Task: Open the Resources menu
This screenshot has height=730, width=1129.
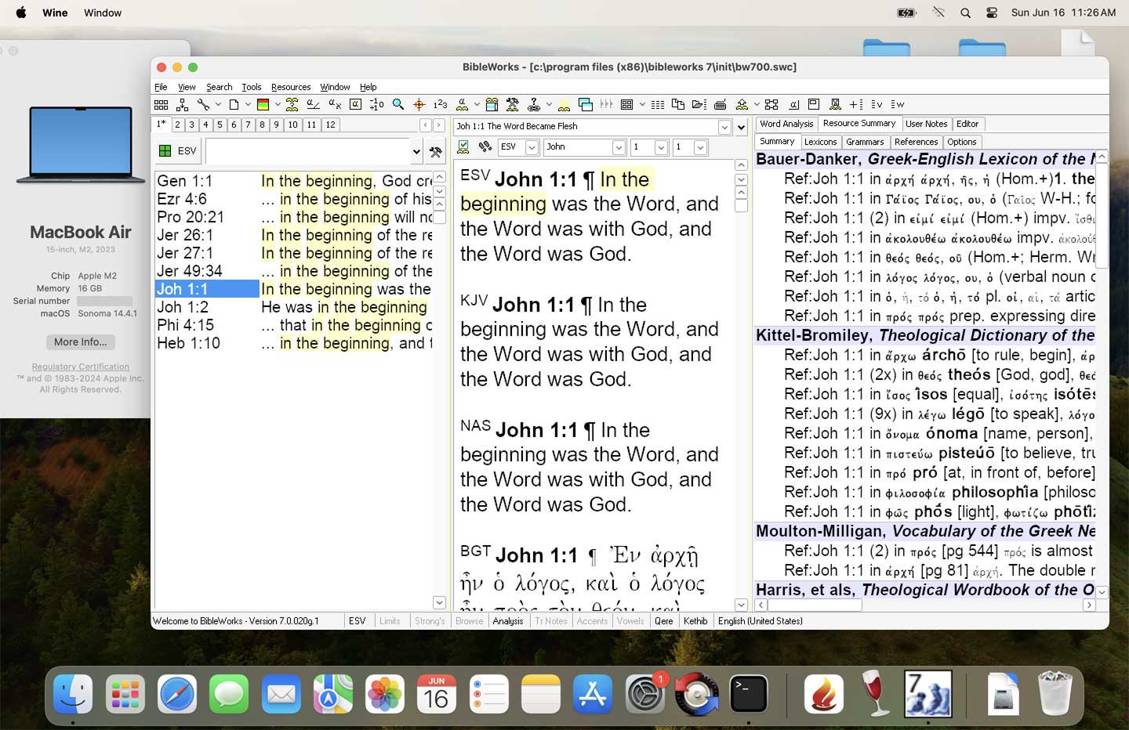Action: point(290,87)
